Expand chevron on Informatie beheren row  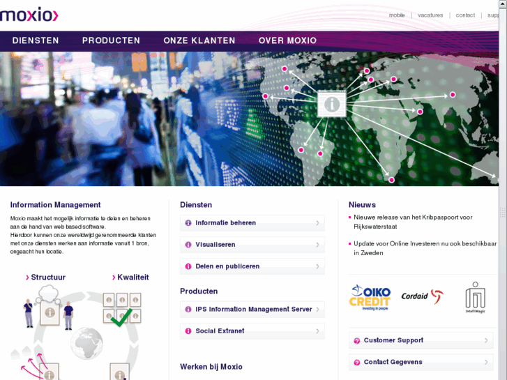(317, 223)
